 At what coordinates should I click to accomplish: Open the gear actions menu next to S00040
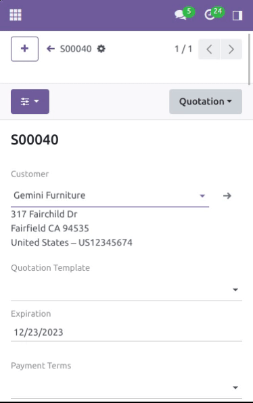(101, 49)
